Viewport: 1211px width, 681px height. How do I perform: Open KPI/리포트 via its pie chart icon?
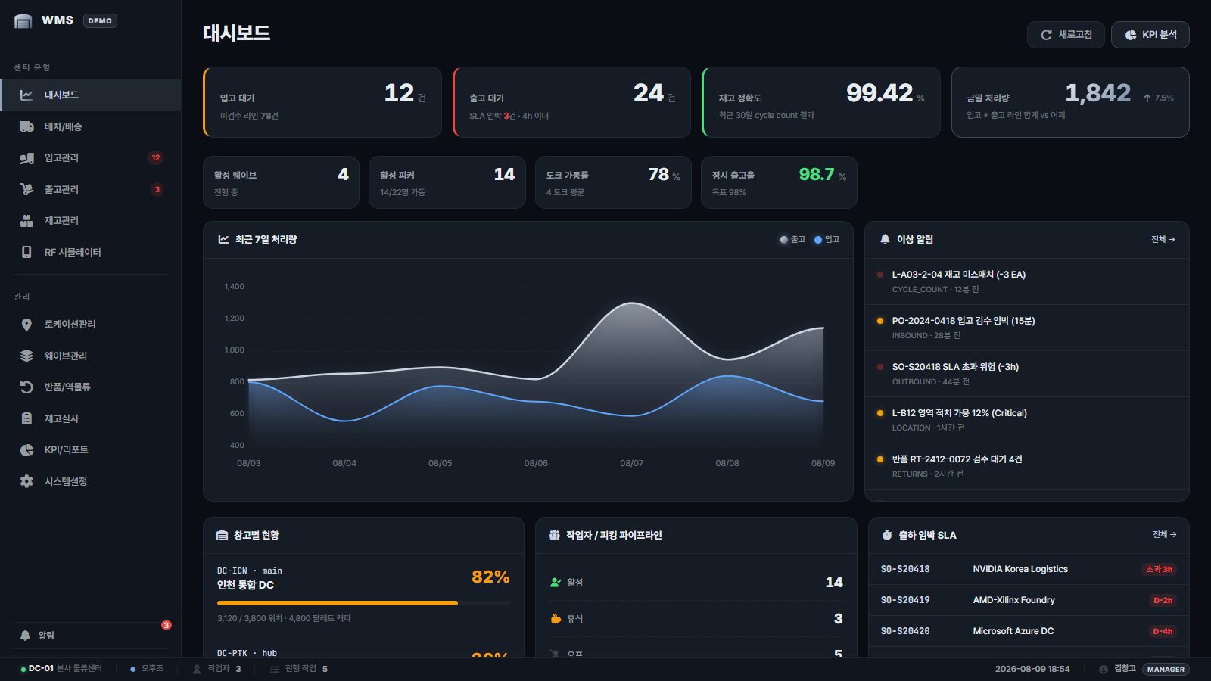coord(26,449)
